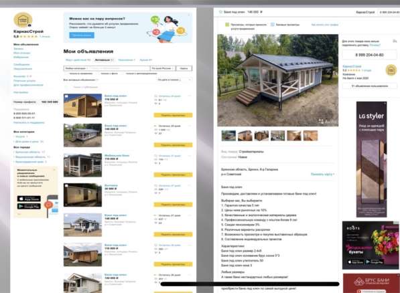Click the delivery truck icon near phone number
400x293 pixels.
click(x=395, y=41)
